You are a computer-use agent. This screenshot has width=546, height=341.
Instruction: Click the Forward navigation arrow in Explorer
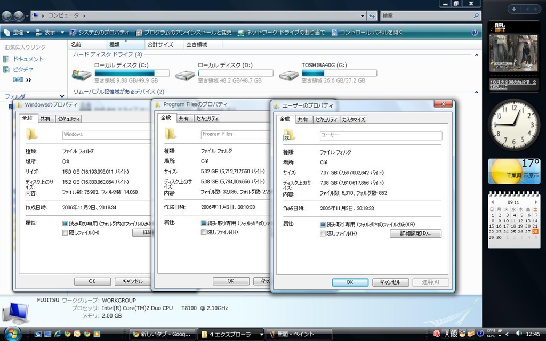click(x=19, y=15)
